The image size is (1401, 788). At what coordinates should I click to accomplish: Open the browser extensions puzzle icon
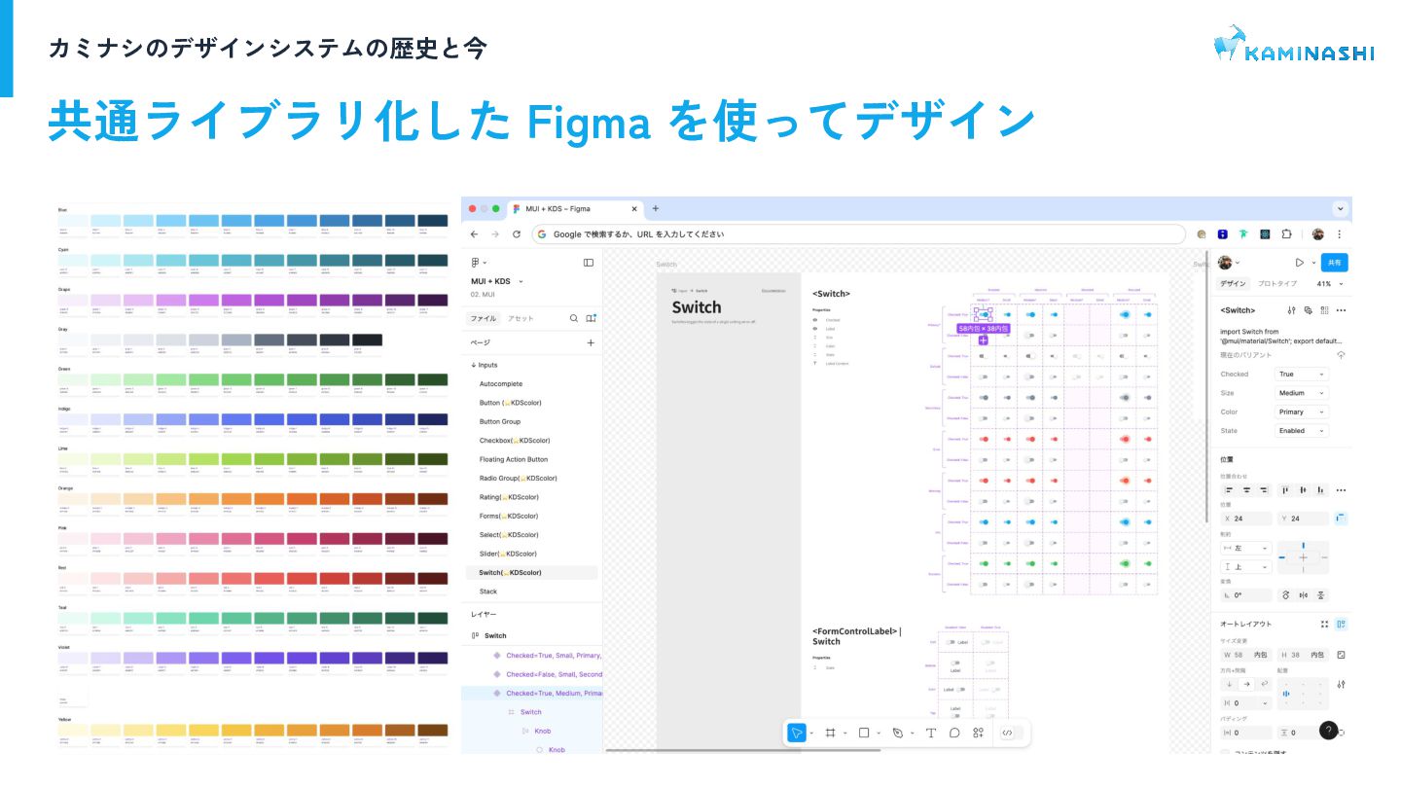pos(1286,234)
